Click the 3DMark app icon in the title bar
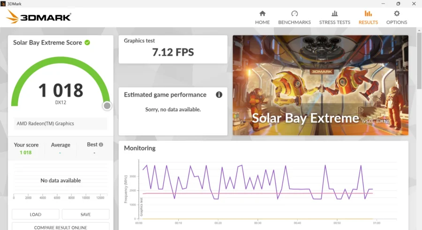The height and width of the screenshot is (230, 422). click(3, 3)
